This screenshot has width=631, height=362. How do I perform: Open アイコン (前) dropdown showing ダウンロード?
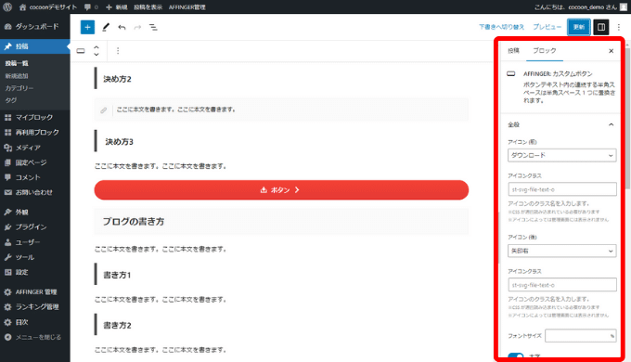coord(561,155)
